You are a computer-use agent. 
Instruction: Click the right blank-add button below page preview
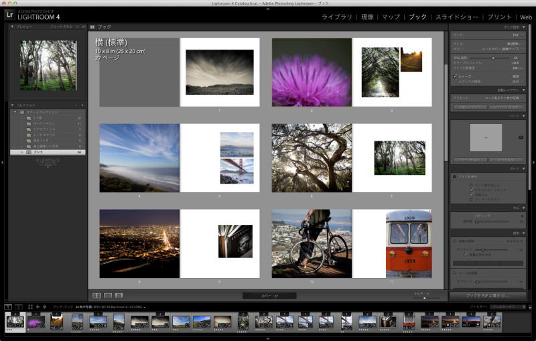click(506, 160)
